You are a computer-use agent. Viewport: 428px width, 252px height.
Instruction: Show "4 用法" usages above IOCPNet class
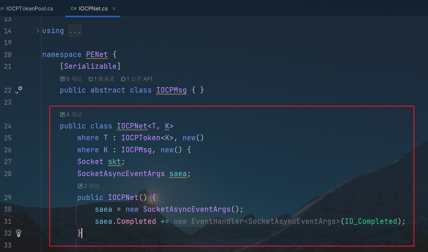coord(71,114)
